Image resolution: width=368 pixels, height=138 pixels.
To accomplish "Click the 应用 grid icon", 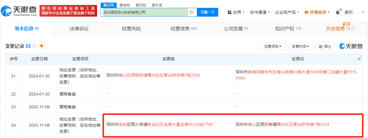I will click(x=230, y=12).
